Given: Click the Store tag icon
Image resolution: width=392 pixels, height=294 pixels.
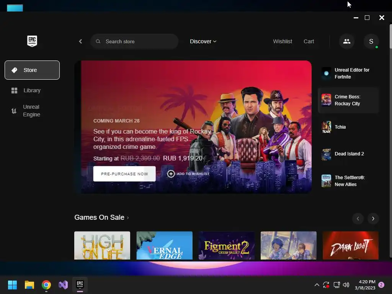Looking at the screenshot, I should [x=15, y=70].
